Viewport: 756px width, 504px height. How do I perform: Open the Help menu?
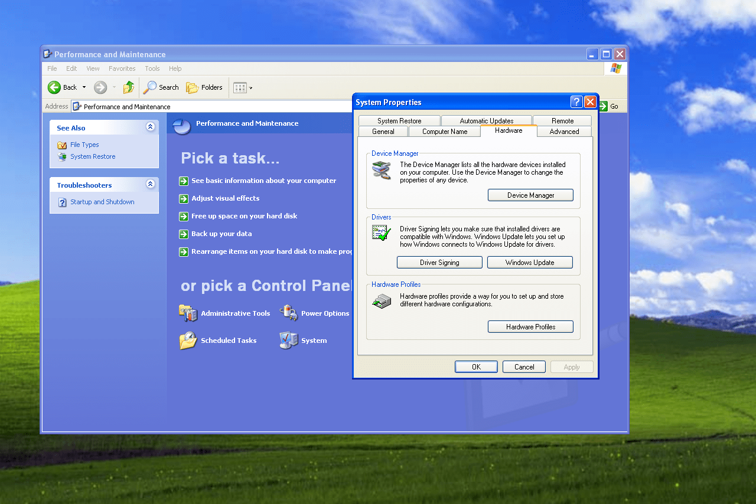tap(175, 68)
